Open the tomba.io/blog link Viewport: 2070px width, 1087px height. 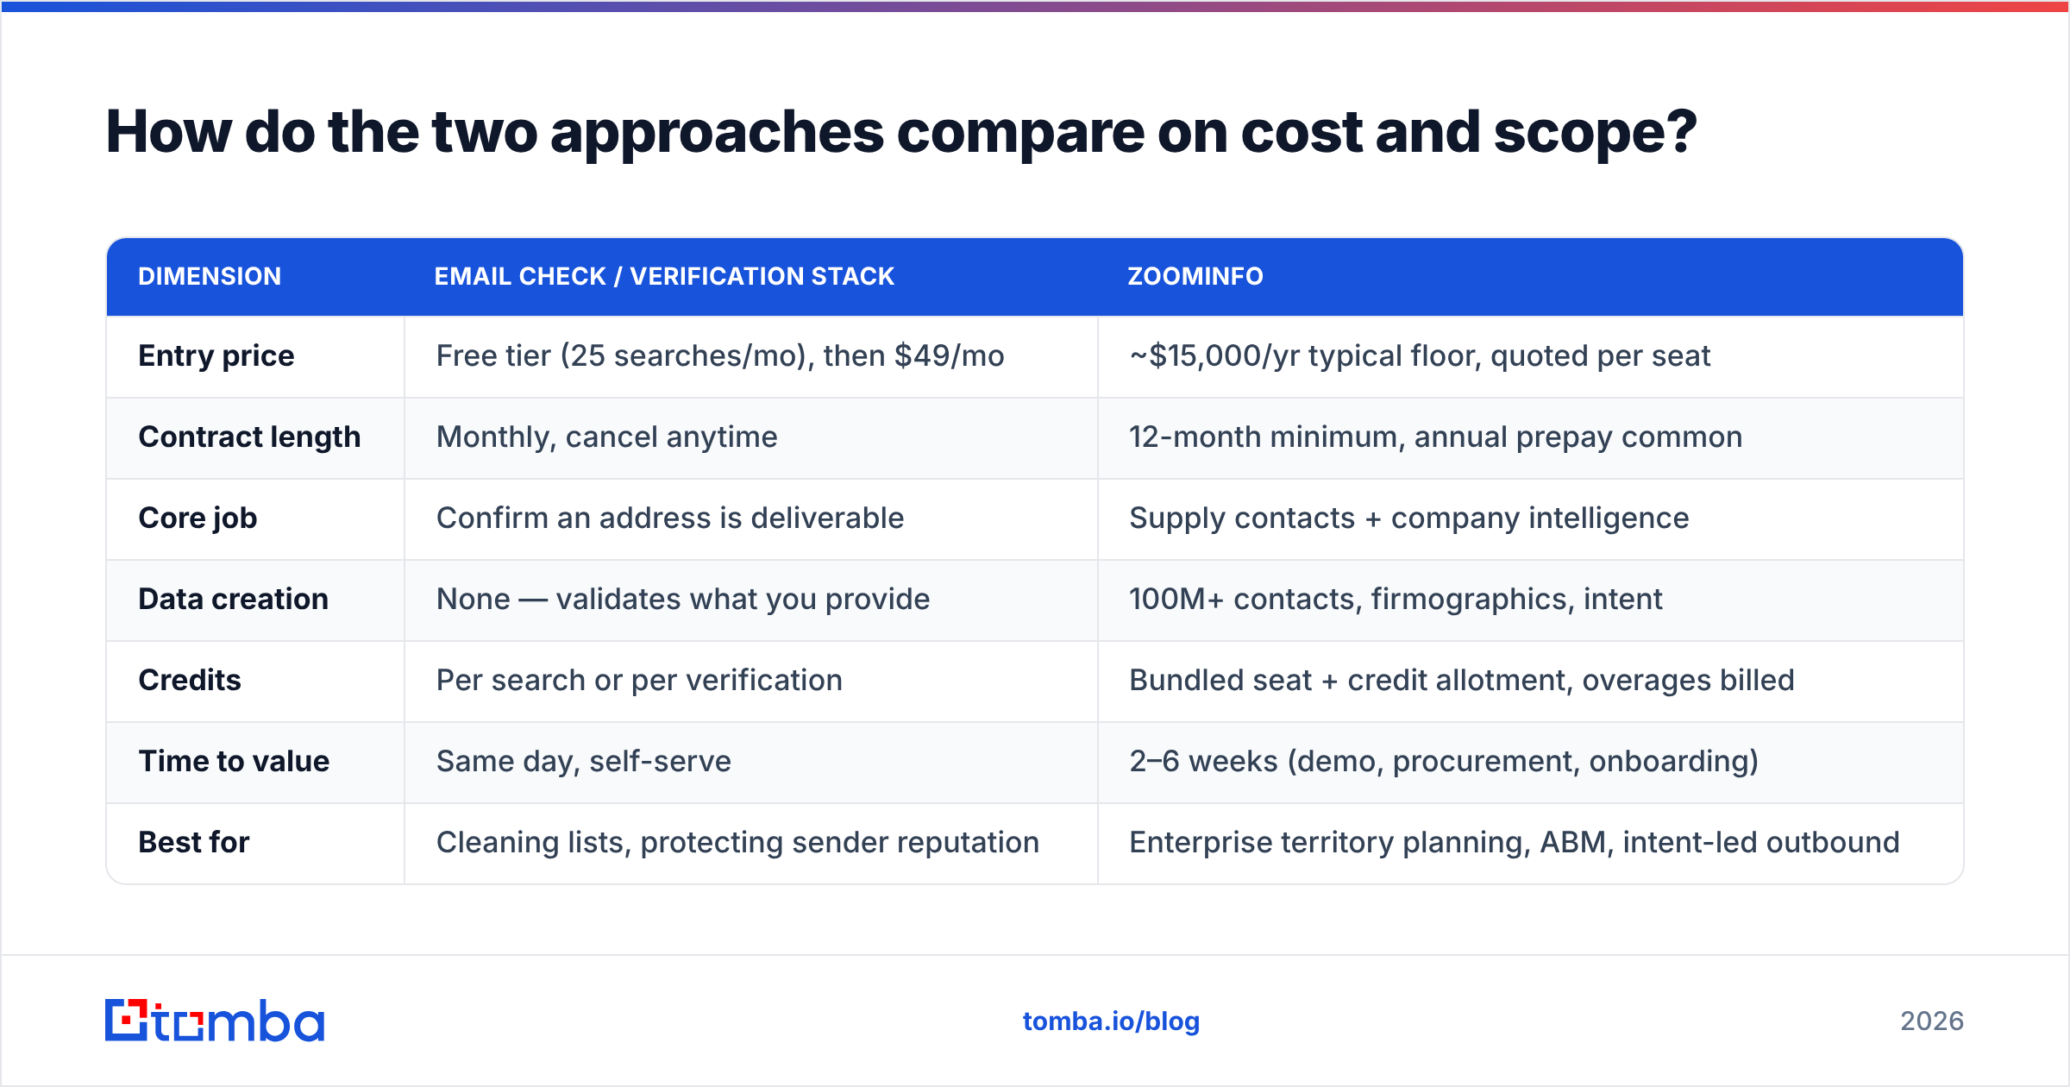point(1111,1021)
